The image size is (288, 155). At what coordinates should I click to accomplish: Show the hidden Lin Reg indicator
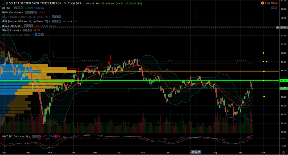coord(36,35)
